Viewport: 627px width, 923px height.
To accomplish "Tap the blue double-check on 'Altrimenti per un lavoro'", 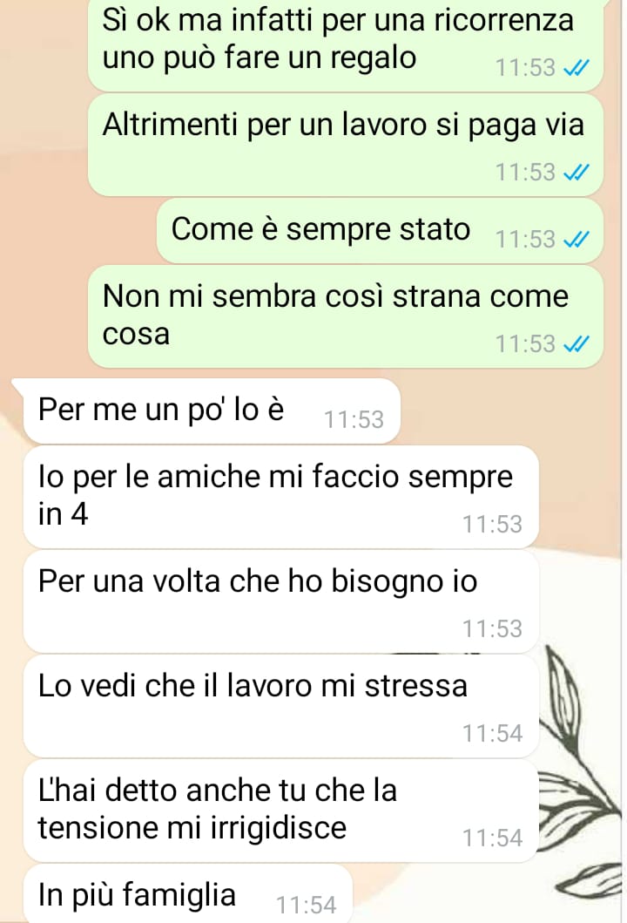I will (x=576, y=173).
